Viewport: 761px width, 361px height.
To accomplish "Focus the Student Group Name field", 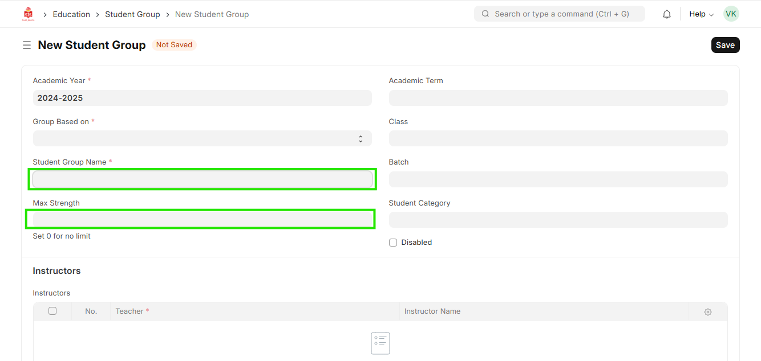I will tap(202, 179).
